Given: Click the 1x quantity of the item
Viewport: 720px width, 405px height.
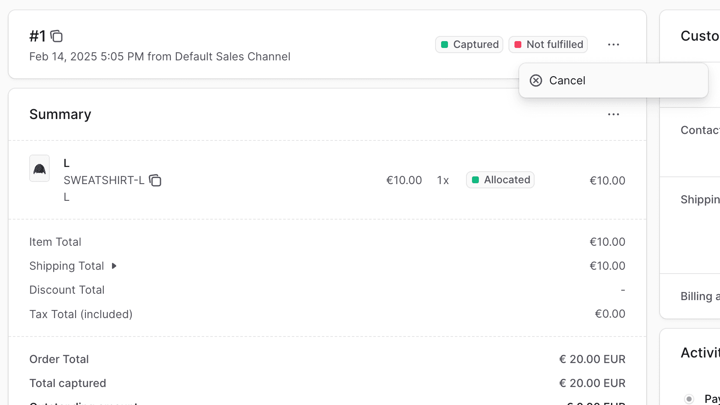Looking at the screenshot, I should pyautogui.click(x=443, y=181).
